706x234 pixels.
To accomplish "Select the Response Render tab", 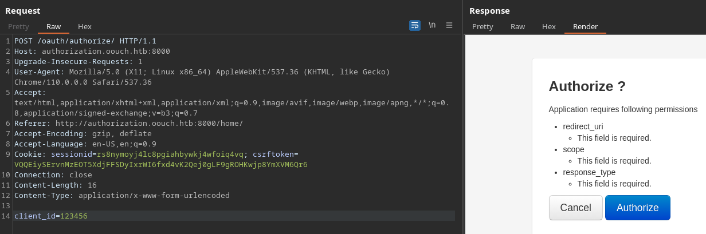I will (x=585, y=26).
